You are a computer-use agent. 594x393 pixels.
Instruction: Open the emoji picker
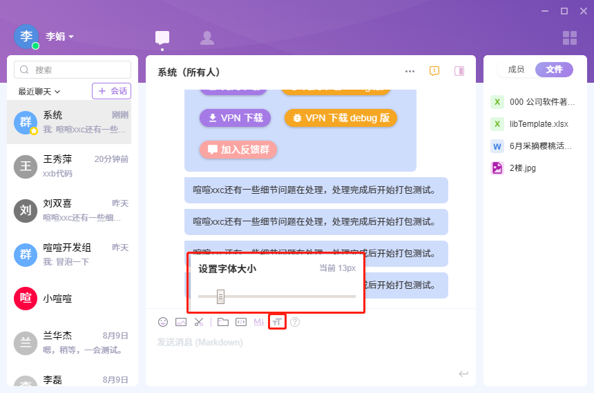[x=163, y=321]
